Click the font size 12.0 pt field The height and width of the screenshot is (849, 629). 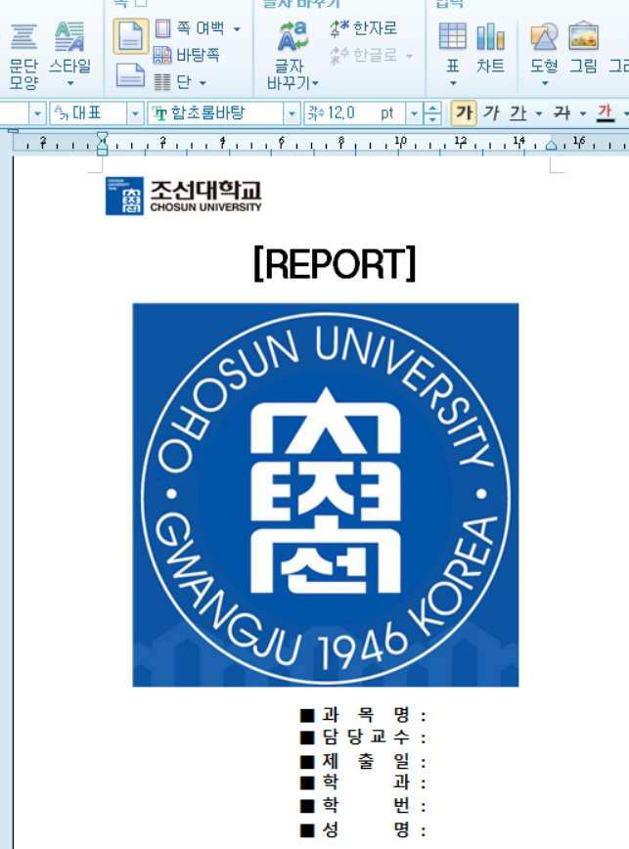(355, 113)
